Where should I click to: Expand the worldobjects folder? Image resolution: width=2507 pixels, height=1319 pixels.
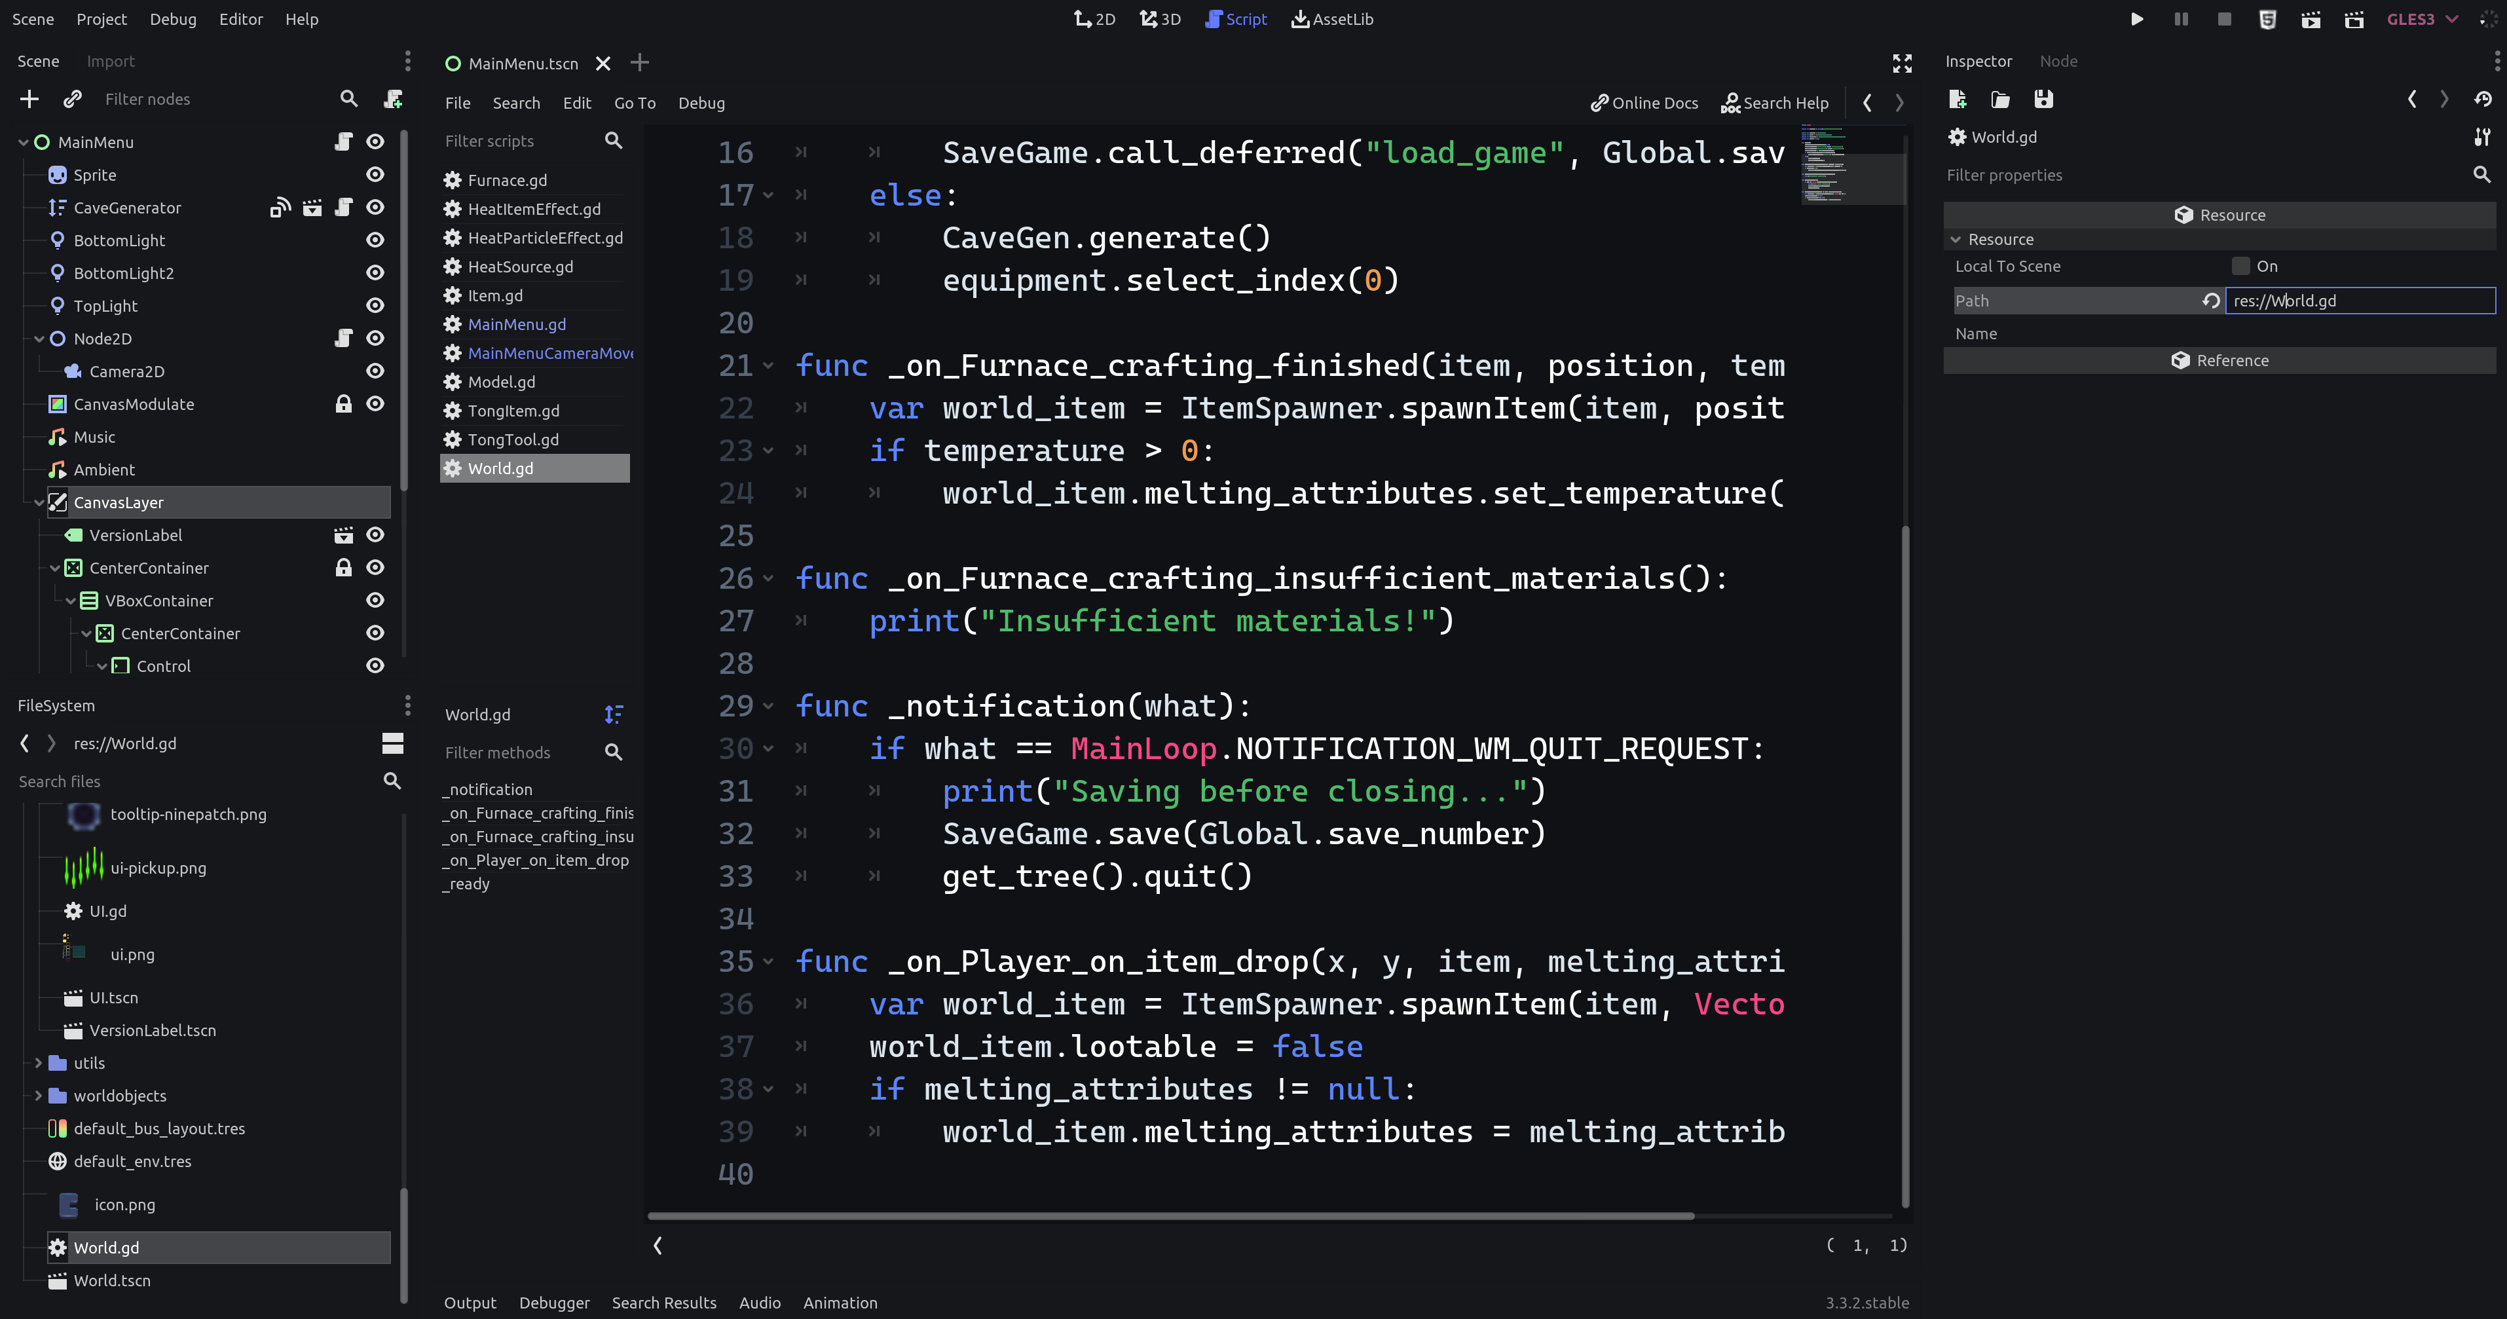tap(38, 1096)
